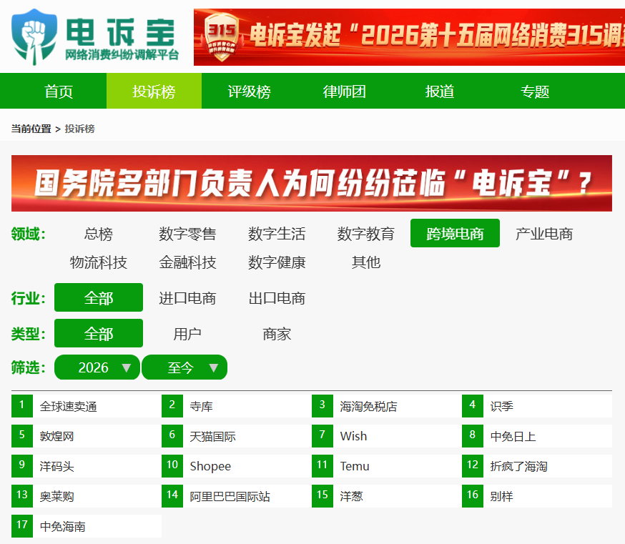This screenshot has height=544, width=625.
Task: Click rank number 7 badge for Wish
Action: coord(322,436)
